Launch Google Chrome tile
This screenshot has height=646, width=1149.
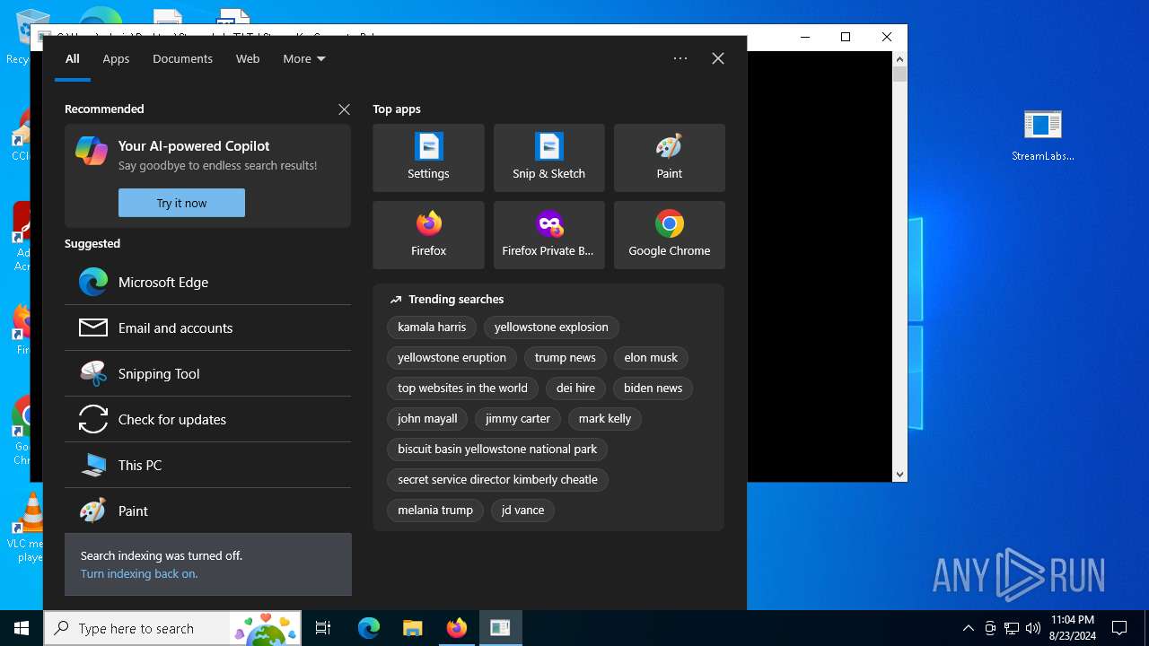coord(669,235)
